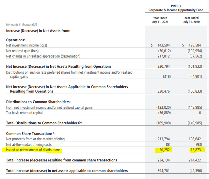Click the value 330,794
Screen dimensions: 209x179
point(164,66)
